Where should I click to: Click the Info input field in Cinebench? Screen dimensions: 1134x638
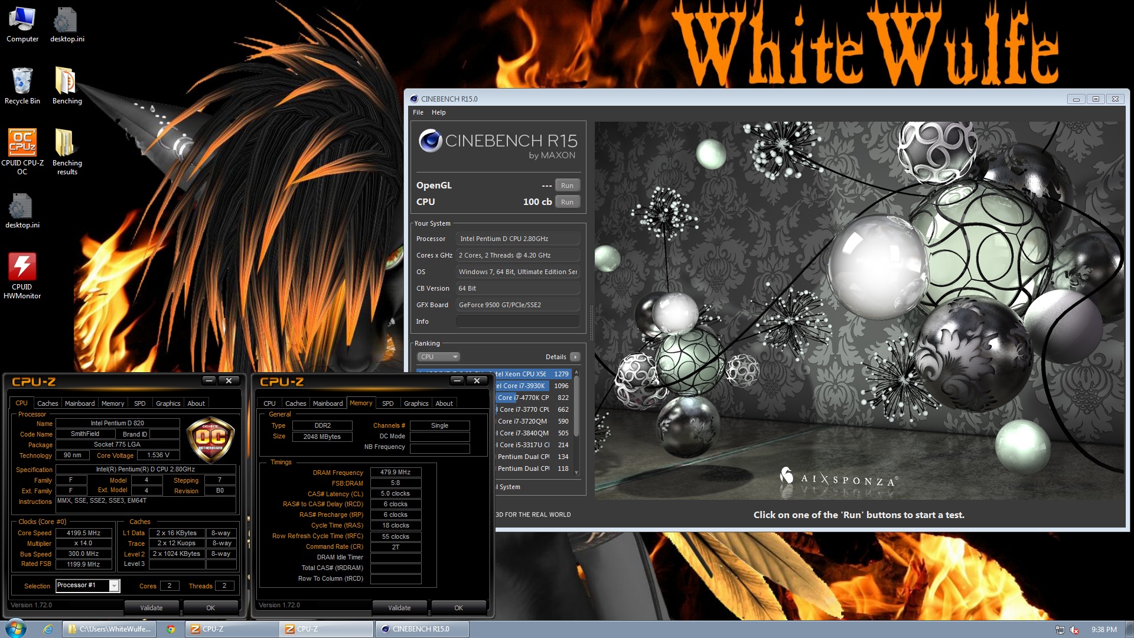[x=517, y=321]
